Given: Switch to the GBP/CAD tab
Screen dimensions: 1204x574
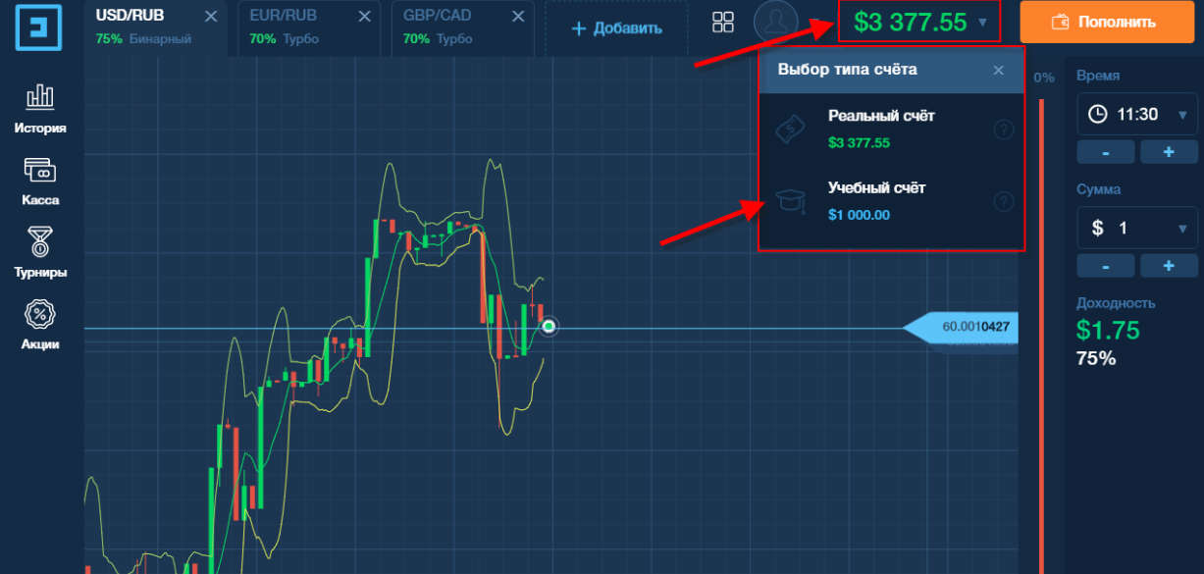Looking at the screenshot, I should (451, 26).
